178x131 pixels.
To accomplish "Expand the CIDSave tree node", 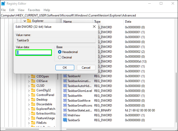I will pos(29,81).
